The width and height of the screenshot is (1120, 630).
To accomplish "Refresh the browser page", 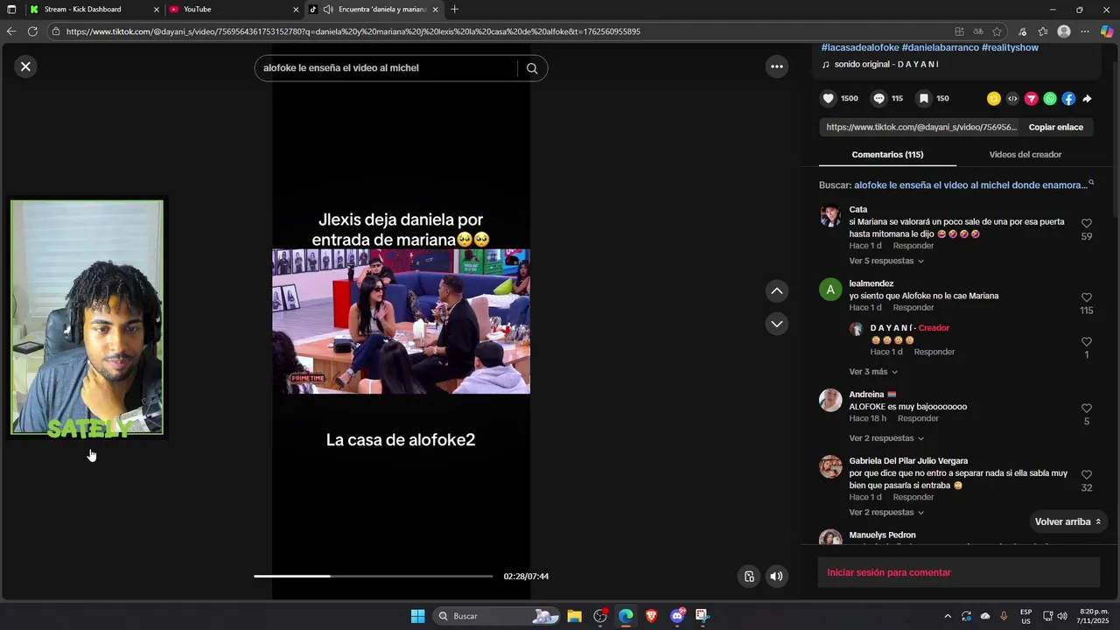I will (x=32, y=31).
